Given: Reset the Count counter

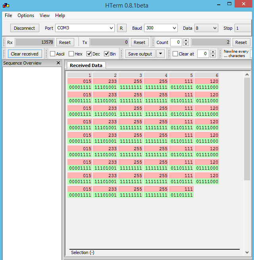Looking at the screenshot, I should tap(241, 42).
